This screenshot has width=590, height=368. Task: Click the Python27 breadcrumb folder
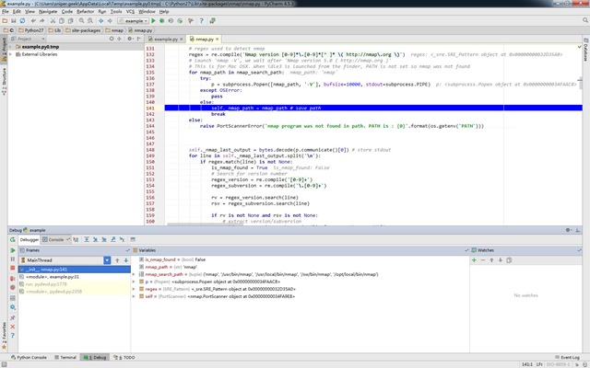pyautogui.click(x=31, y=30)
